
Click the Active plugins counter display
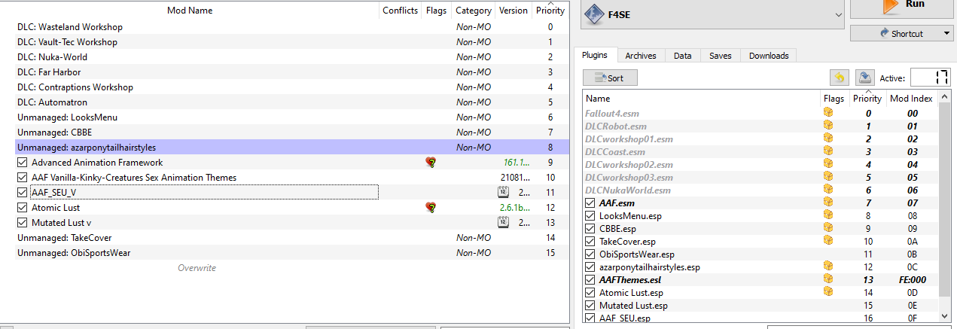point(931,78)
